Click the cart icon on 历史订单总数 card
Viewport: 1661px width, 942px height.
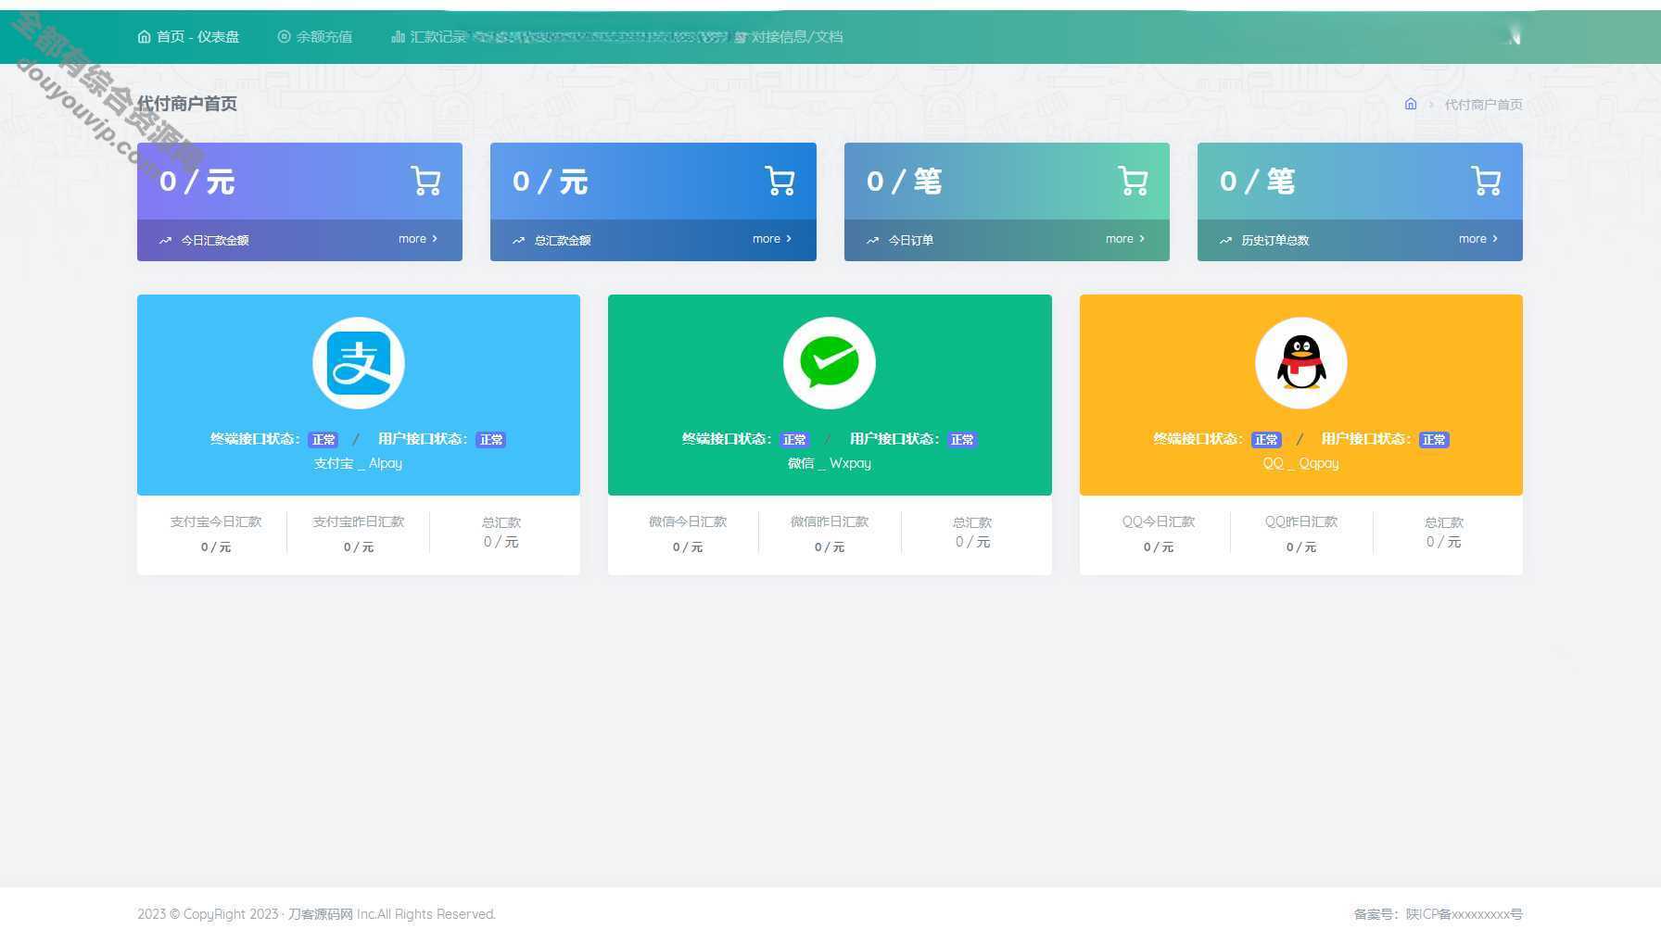pyautogui.click(x=1486, y=181)
